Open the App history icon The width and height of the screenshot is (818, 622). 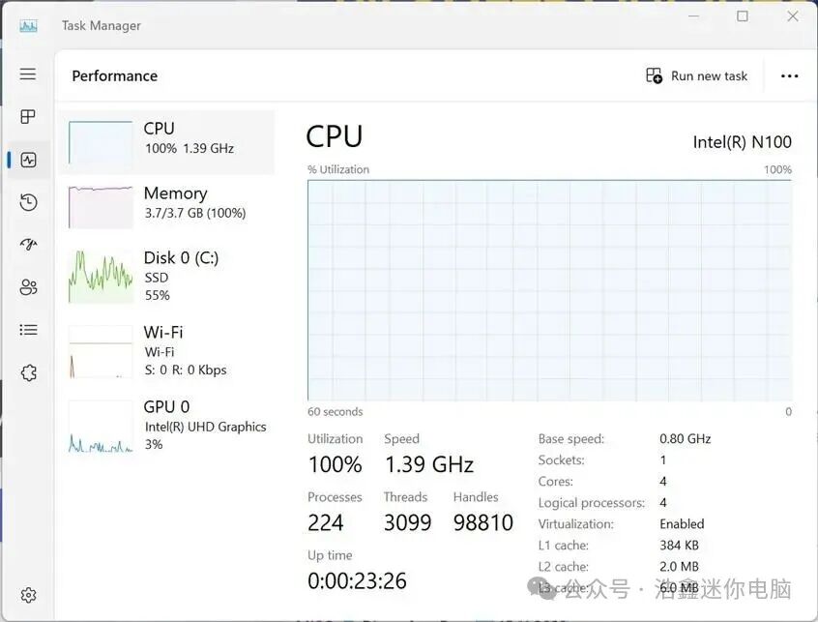[x=28, y=202]
